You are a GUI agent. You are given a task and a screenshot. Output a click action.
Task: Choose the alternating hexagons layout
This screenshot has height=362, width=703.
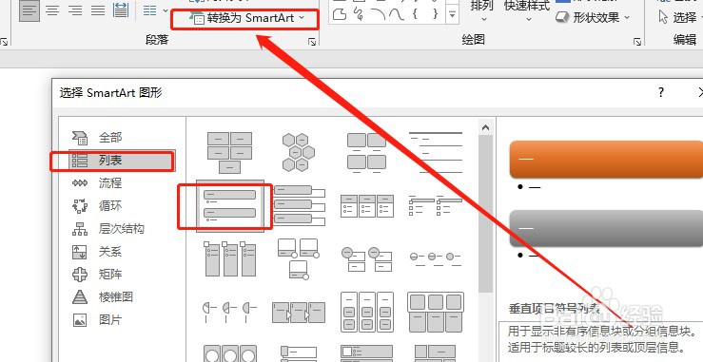click(x=298, y=152)
